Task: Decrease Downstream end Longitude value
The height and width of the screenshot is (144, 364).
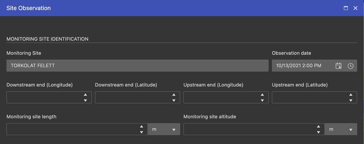Action: [85, 100]
